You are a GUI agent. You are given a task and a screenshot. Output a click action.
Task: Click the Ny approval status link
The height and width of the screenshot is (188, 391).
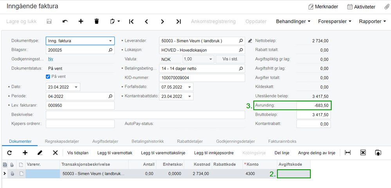50,59
